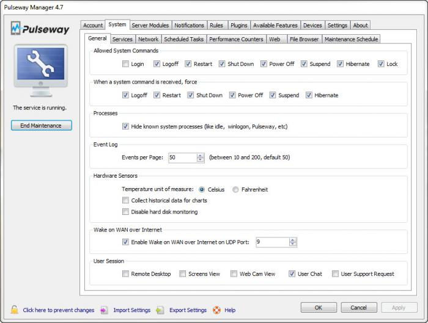Click the Import Settings link

click(x=132, y=310)
